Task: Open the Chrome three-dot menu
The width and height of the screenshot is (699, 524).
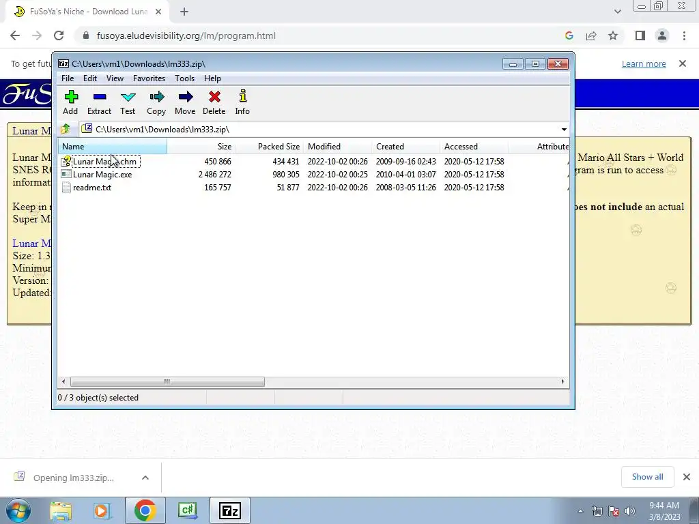Action: (x=684, y=35)
